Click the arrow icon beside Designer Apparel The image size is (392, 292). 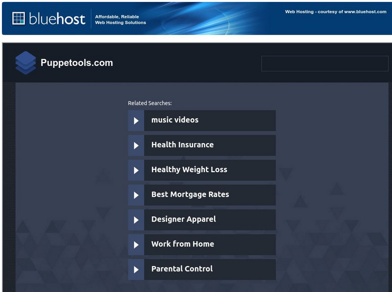pyautogui.click(x=136, y=220)
